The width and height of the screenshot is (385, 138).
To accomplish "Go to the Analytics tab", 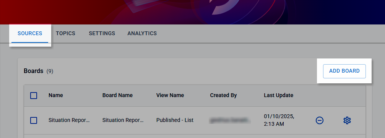I will (142, 33).
